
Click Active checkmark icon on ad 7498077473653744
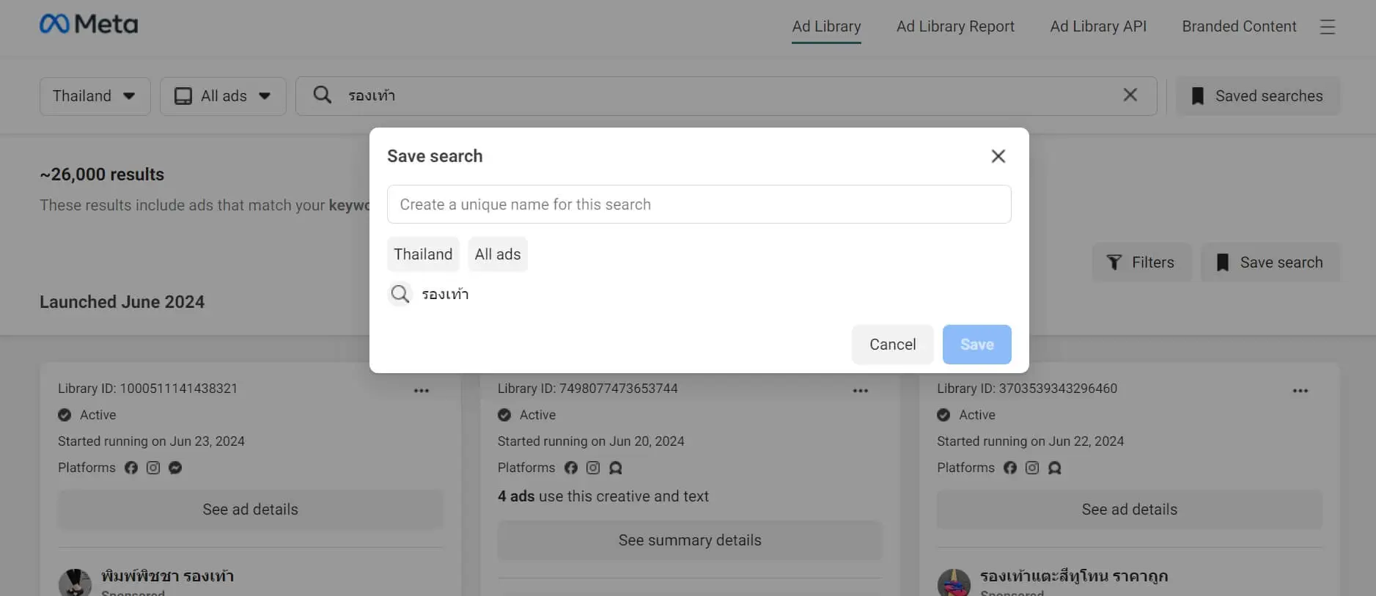[504, 415]
